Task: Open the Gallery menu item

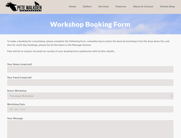Action: 87,6
